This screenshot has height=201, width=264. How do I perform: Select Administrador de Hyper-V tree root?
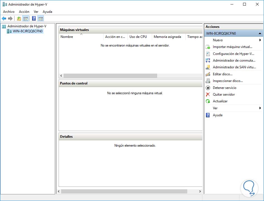coord(27,26)
